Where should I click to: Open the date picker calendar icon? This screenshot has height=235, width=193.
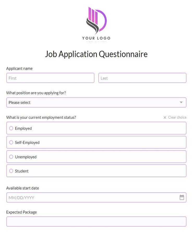(182, 198)
